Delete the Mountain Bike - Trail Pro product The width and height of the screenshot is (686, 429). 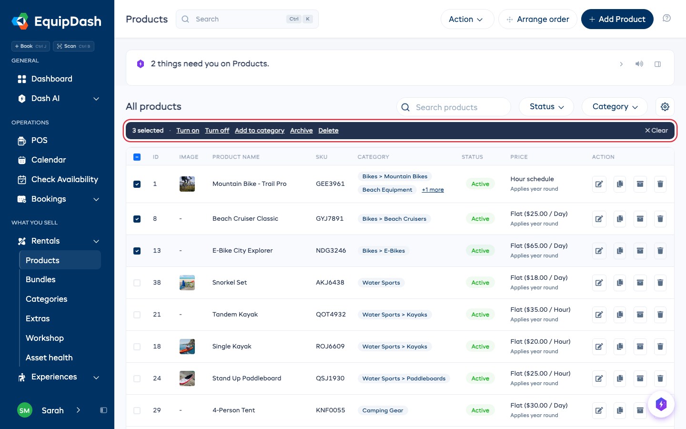click(x=660, y=184)
